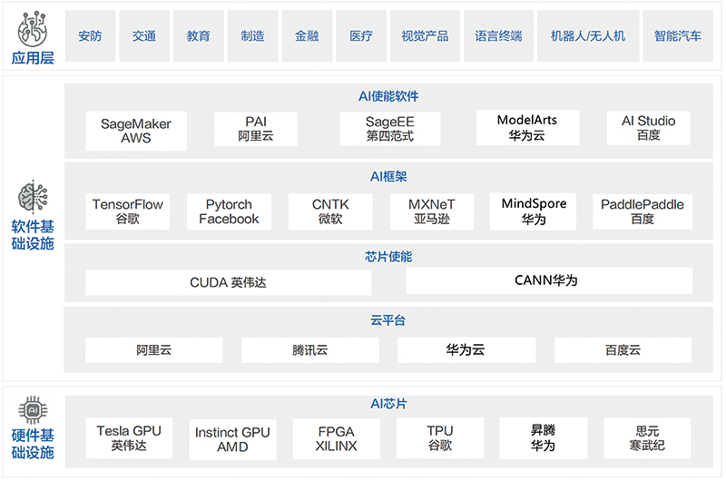Click the 硬件基础设施 AI chip icon
The width and height of the screenshot is (726, 481).
pos(33,409)
